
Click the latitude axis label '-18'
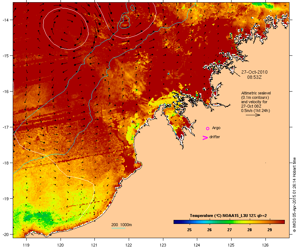[5, 163]
